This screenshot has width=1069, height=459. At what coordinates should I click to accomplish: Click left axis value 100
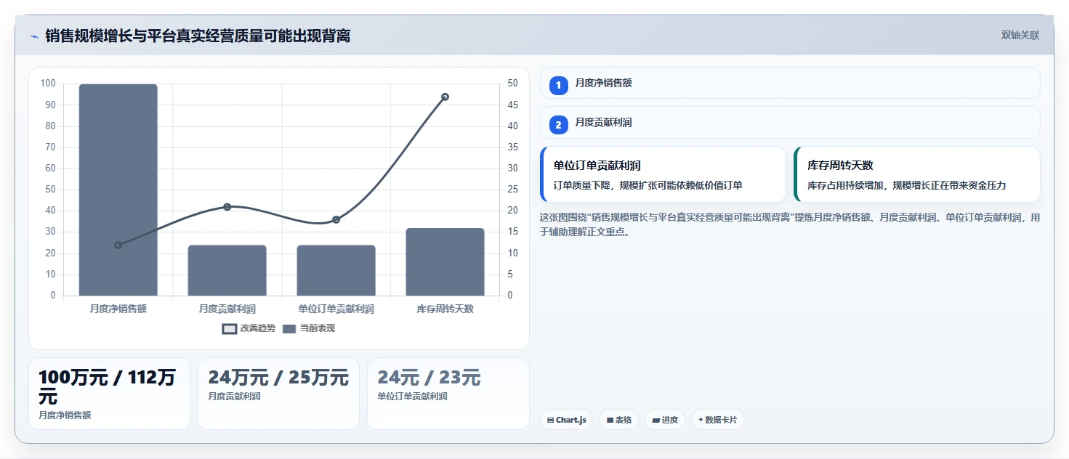coord(48,84)
